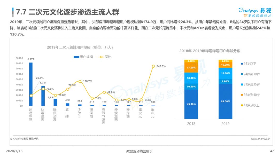Click the 2018 top segment 4.50%
The width and height of the screenshot is (279, 157).
pyautogui.click(x=191, y=61)
